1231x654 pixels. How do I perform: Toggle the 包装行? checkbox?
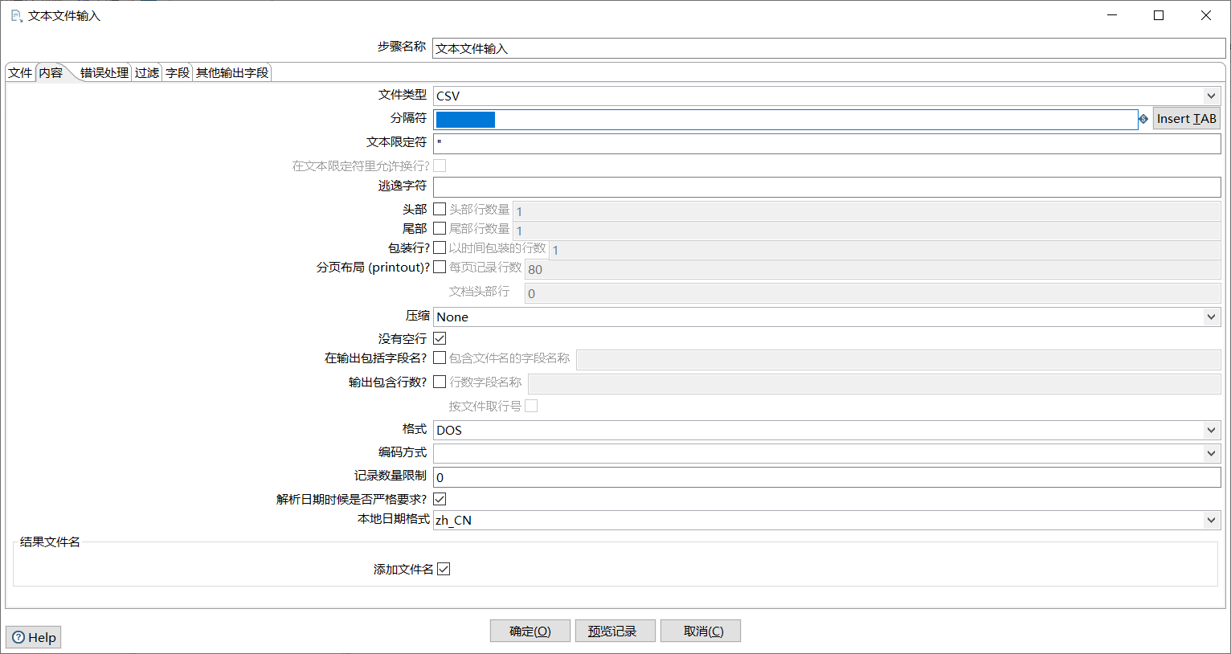[440, 247]
